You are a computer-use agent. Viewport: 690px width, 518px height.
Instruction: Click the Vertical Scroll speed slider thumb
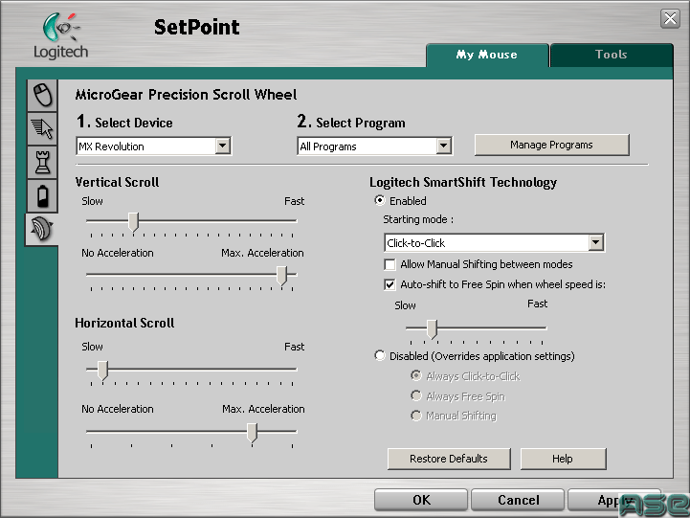(x=133, y=221)
